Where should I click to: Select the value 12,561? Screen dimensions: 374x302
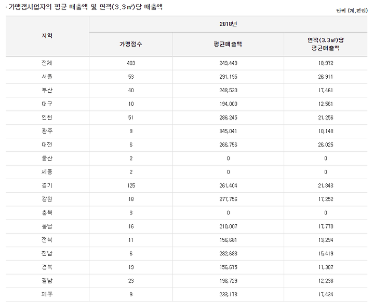(326, 104)
